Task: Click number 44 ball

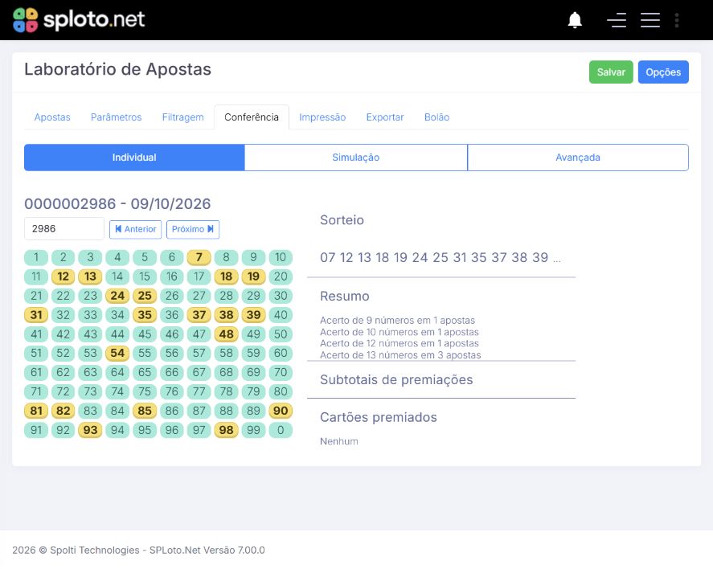Action: (117, 334)
